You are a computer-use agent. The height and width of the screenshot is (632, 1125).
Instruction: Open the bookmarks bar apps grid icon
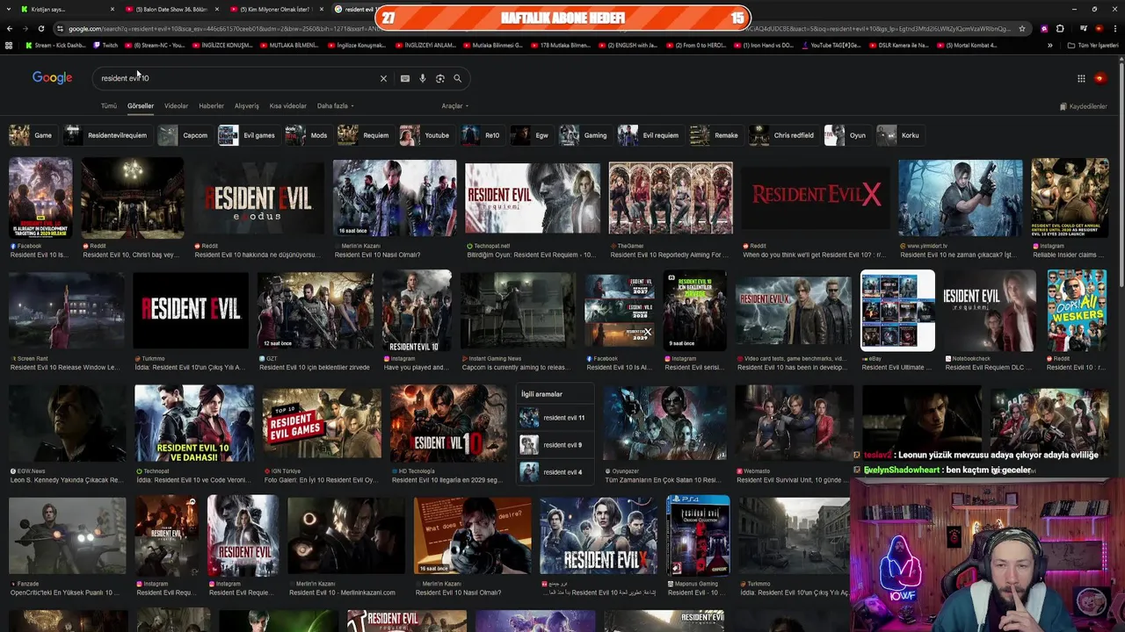(9, 45)
